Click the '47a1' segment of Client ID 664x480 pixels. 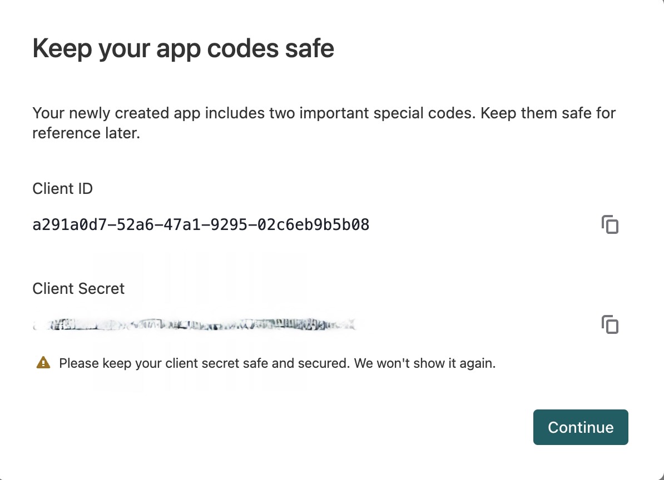182,224
